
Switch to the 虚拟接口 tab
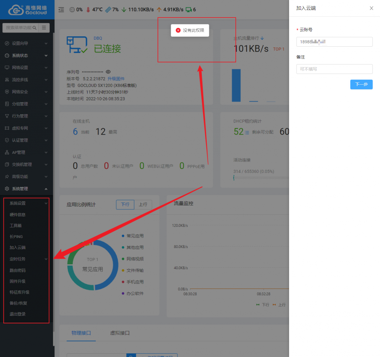[120, 333]
